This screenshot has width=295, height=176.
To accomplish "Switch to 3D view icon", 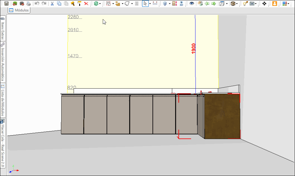I will tap(181, 4).
